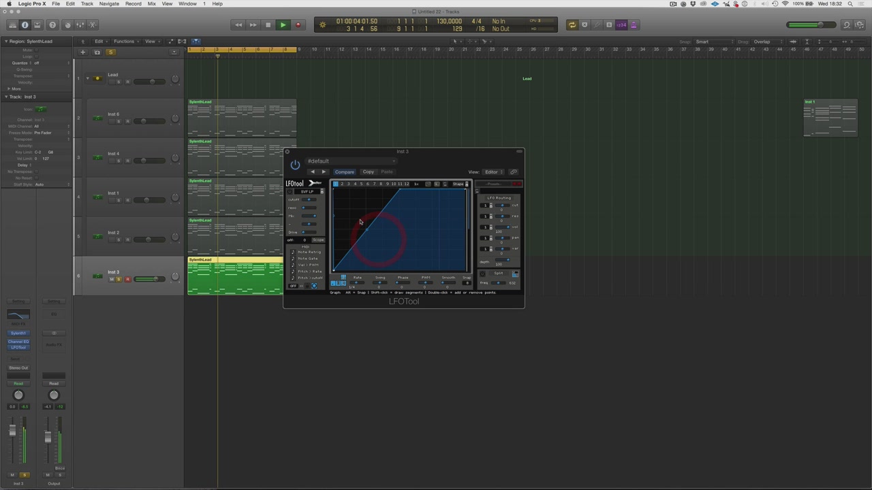Screen dimensions: 872x490
Task: Open the Drag Overlap dropdown
Action: [768, 42]
